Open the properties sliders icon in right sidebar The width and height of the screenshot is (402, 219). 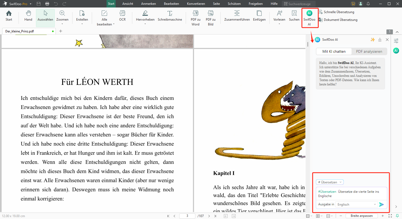point(396,41)
